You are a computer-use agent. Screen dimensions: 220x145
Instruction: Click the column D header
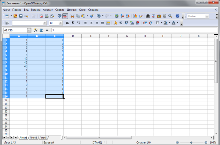click(73, 36)
